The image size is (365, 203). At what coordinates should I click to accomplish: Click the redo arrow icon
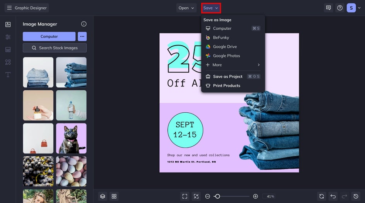tap(345, 196)
